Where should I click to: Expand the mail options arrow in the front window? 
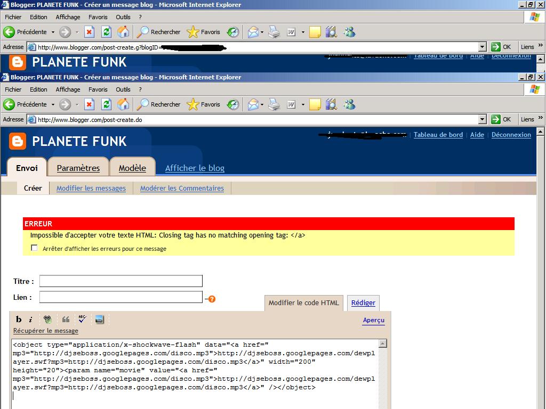[x=262, y=104]
